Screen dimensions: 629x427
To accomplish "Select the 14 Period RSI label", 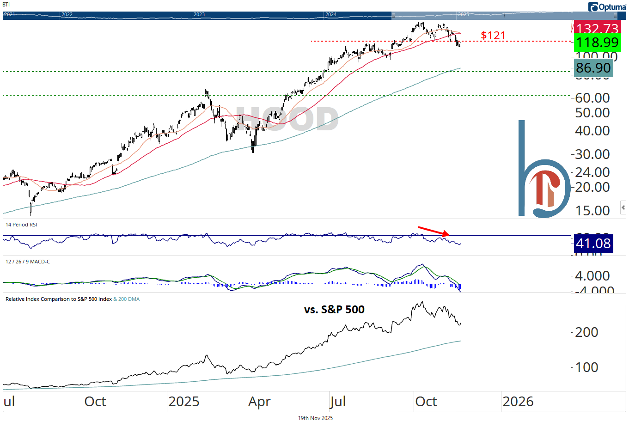I will pos(21,225).
